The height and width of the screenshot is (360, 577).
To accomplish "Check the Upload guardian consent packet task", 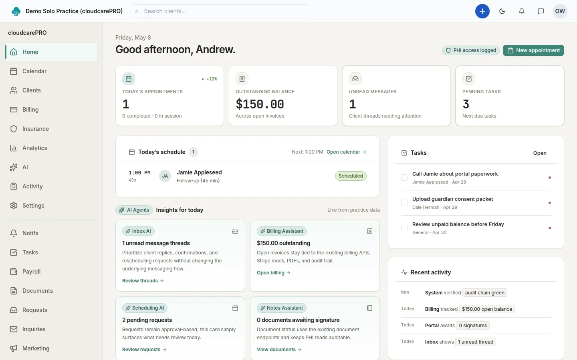I will click(x=404, y=203).
